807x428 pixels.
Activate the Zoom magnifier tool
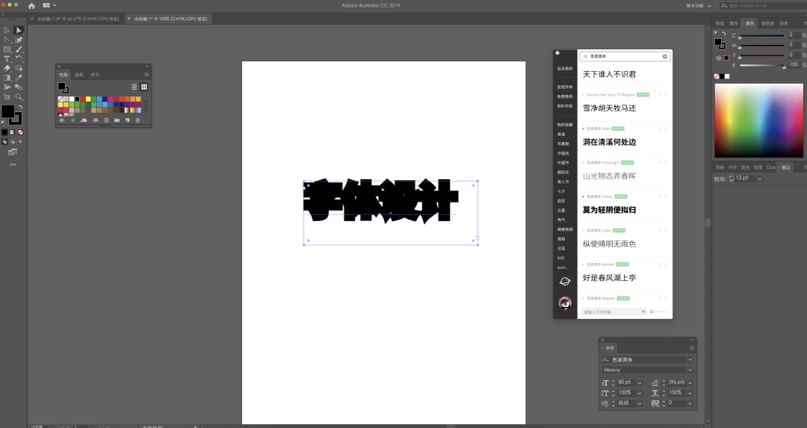[x=19, y=97]
